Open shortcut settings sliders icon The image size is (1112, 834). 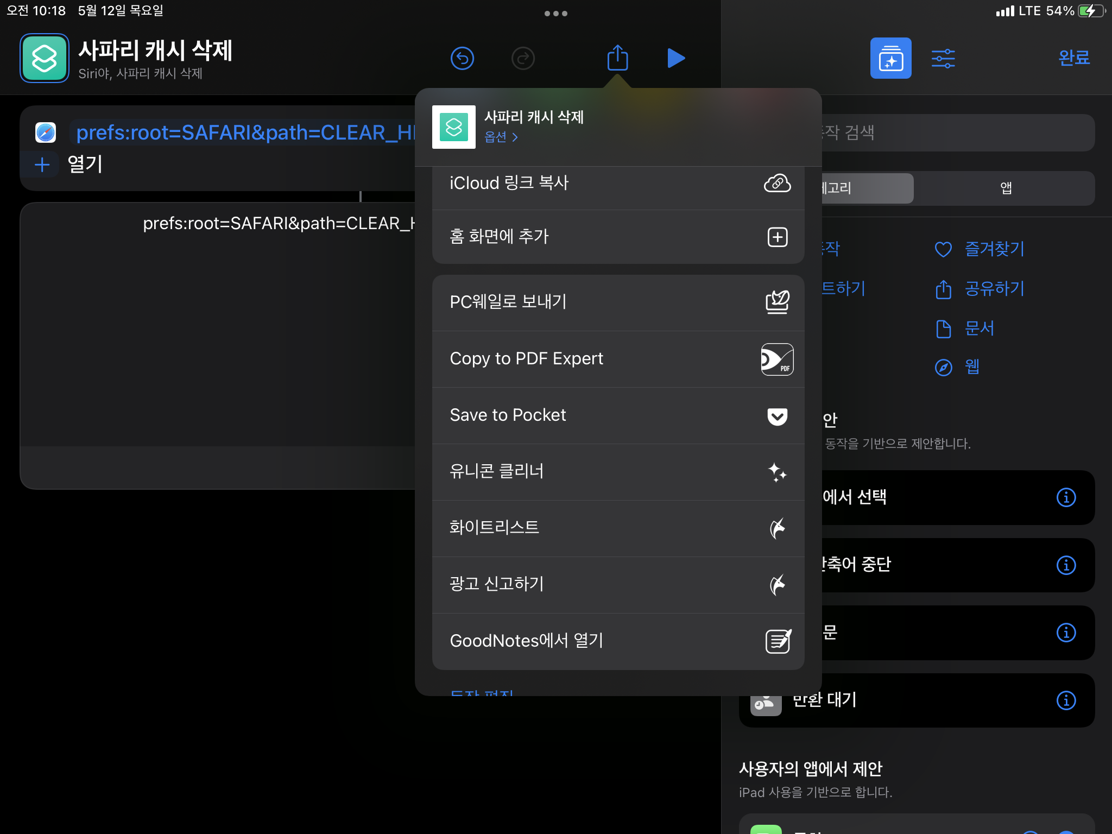click(944, 58)
